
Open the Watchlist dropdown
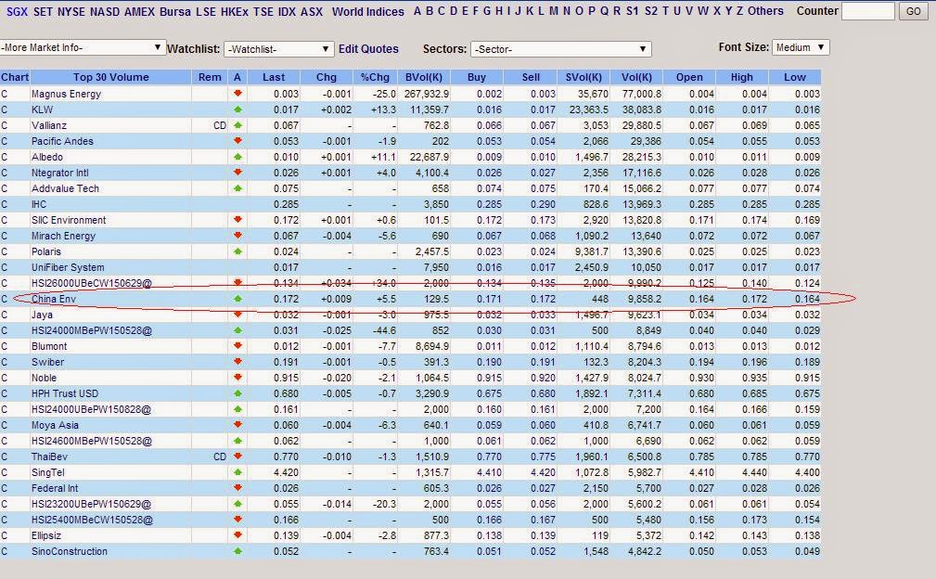tap(279, 49)
